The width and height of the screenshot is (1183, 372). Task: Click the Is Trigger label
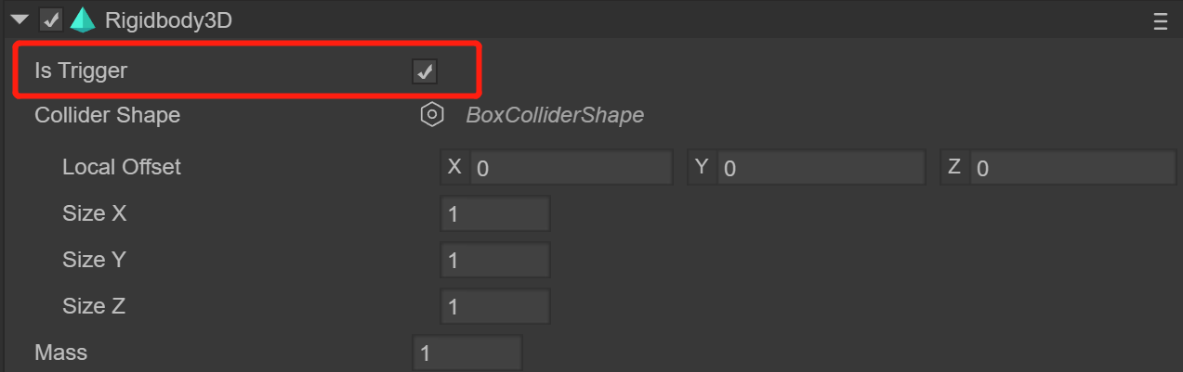81,71
